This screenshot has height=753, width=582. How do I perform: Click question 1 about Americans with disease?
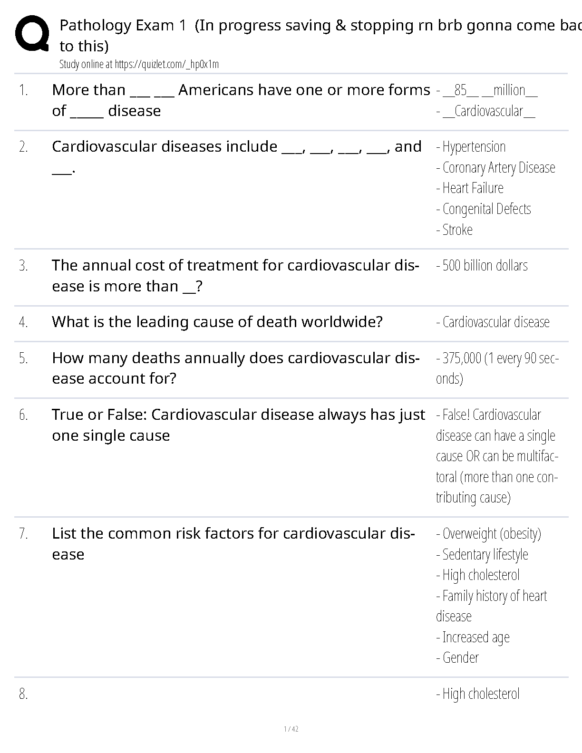(241, 100)
